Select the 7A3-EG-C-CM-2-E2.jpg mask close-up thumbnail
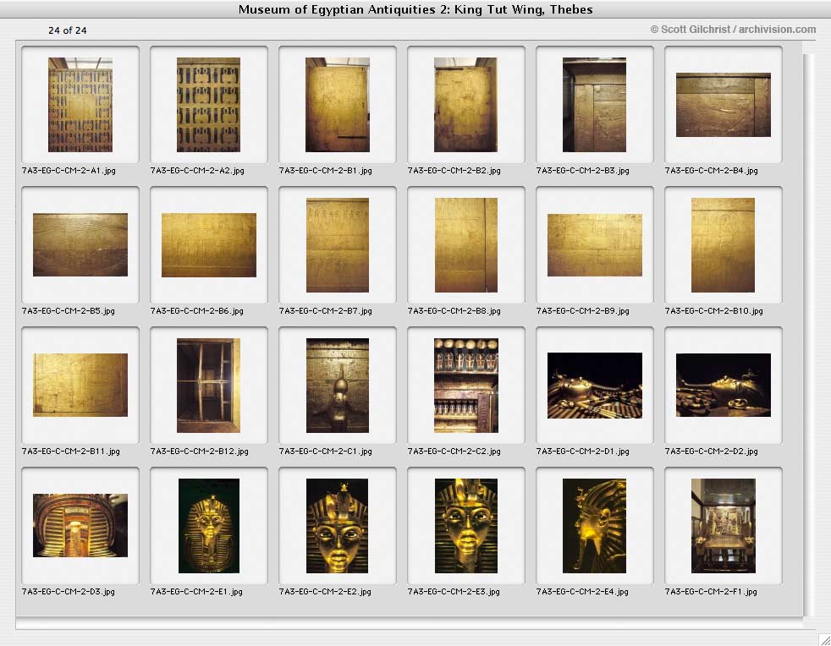 pos(337,526)
